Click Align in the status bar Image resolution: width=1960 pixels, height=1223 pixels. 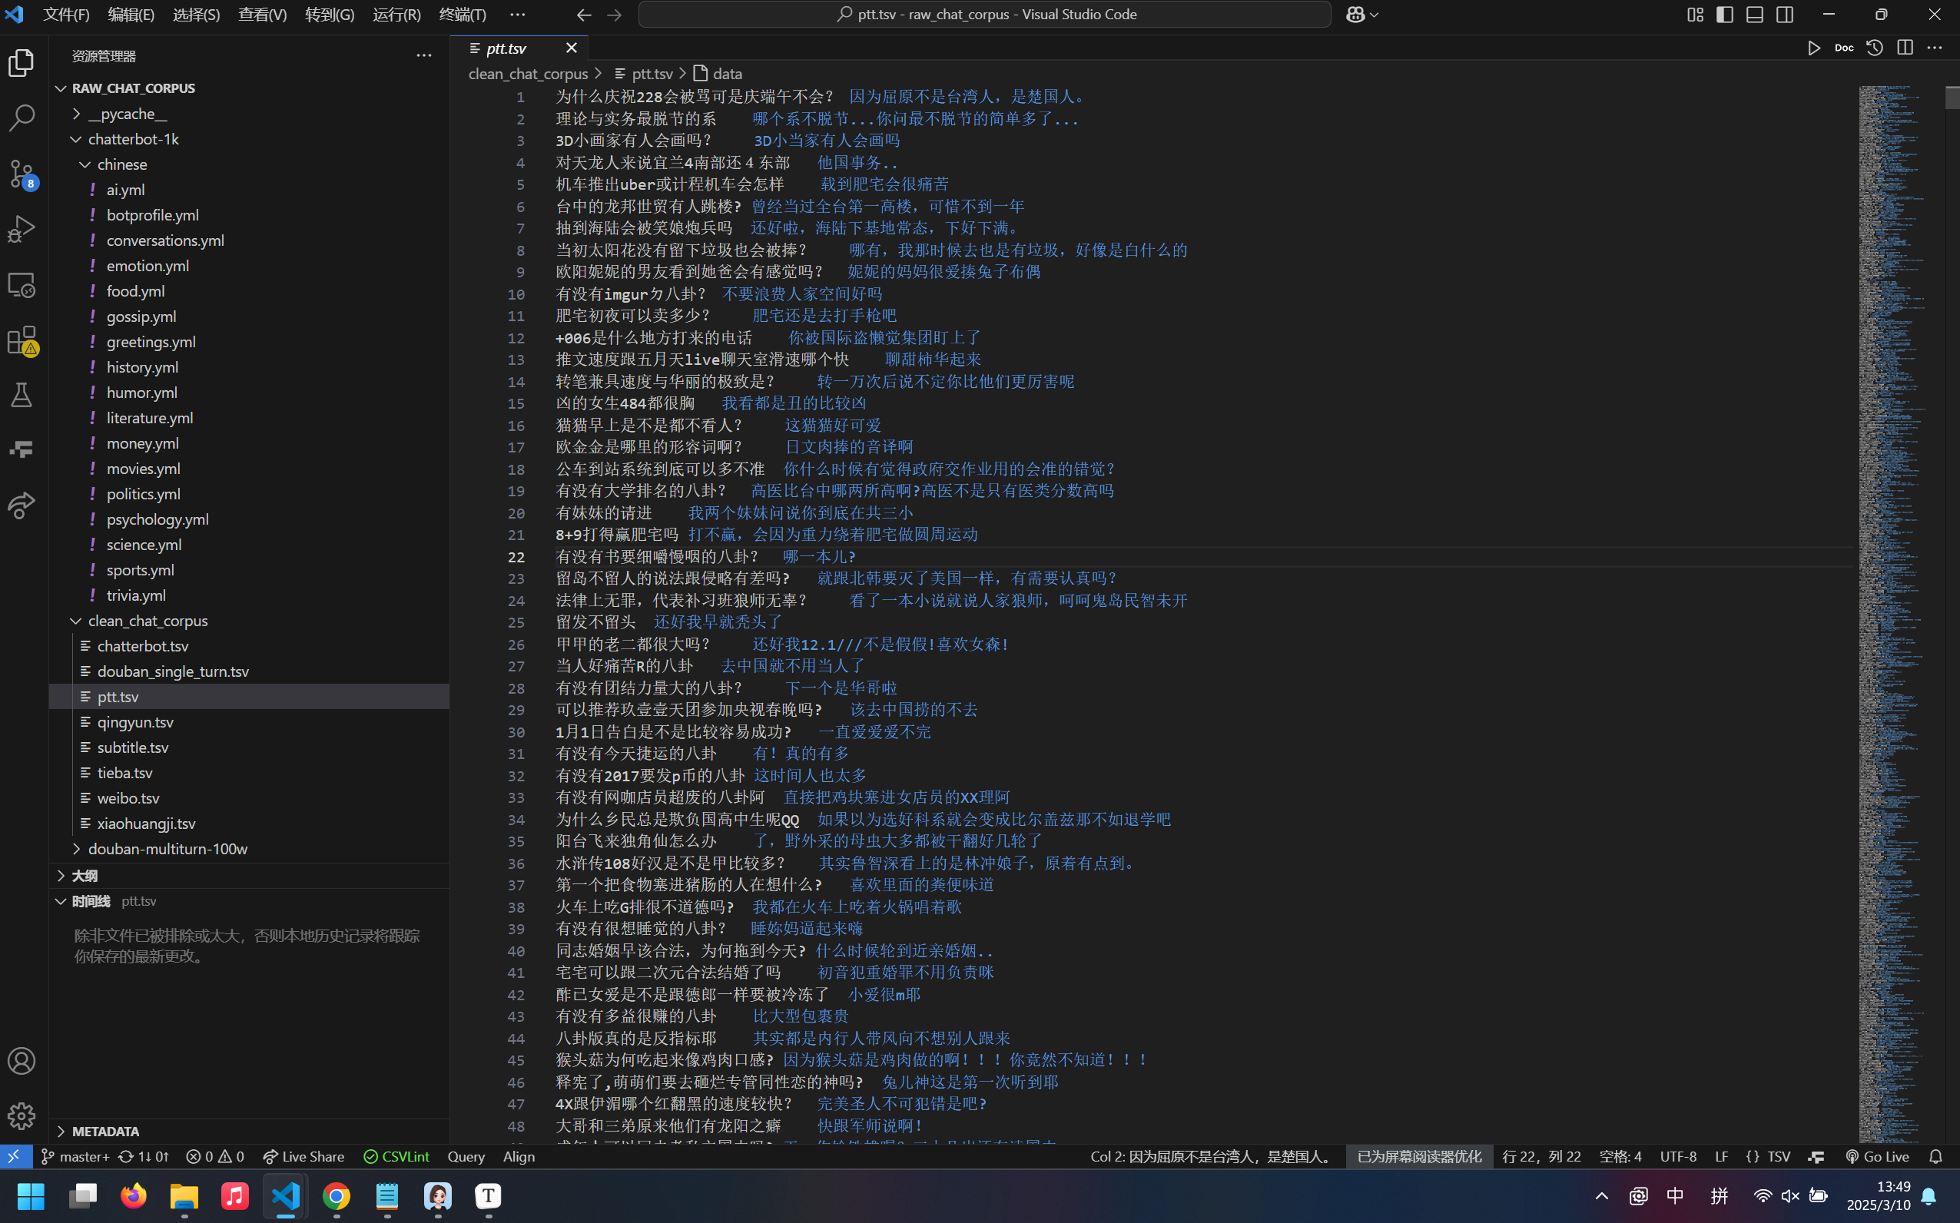(519, 1157)
